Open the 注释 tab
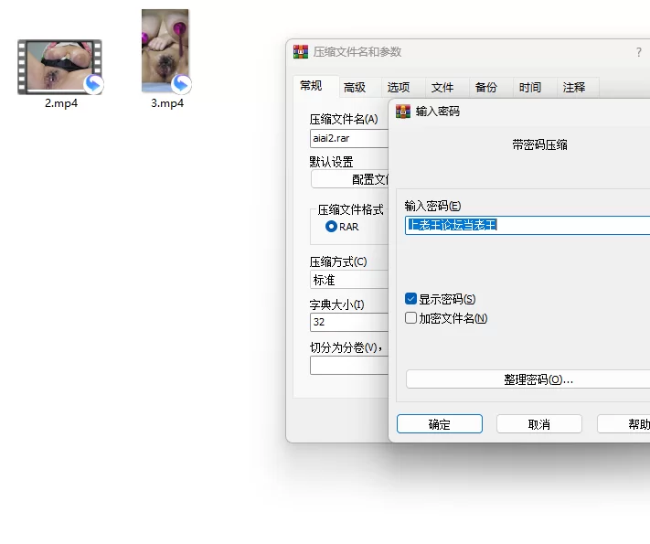The image size is (650, 544). click(574, 88)
